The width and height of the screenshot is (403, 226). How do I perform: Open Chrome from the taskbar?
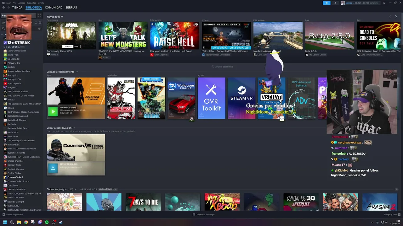[x=26, y=222]
